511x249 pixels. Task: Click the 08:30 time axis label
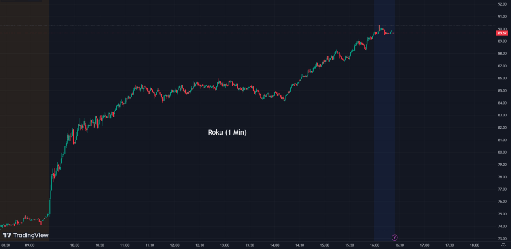(5, 245)
